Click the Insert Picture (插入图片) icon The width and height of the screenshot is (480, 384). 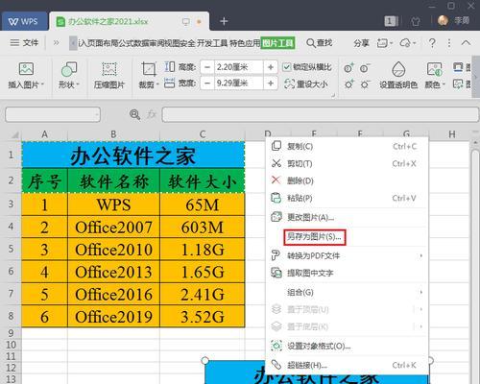[x=26, y=69]
